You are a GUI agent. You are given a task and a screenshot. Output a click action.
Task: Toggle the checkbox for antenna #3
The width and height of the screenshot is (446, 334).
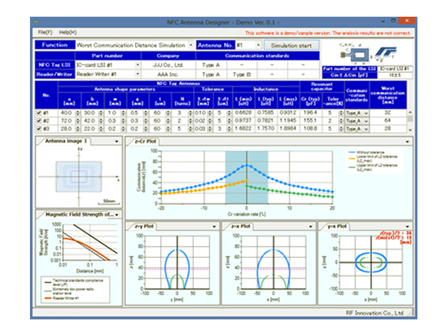(x=39, y=129)
